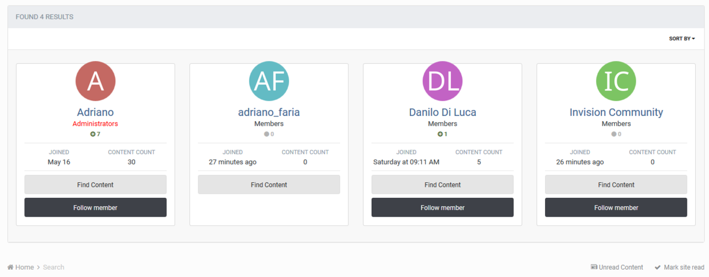
Task: Click Adriano's red avatar thumbnail
Action: click(x=95, y=81)
